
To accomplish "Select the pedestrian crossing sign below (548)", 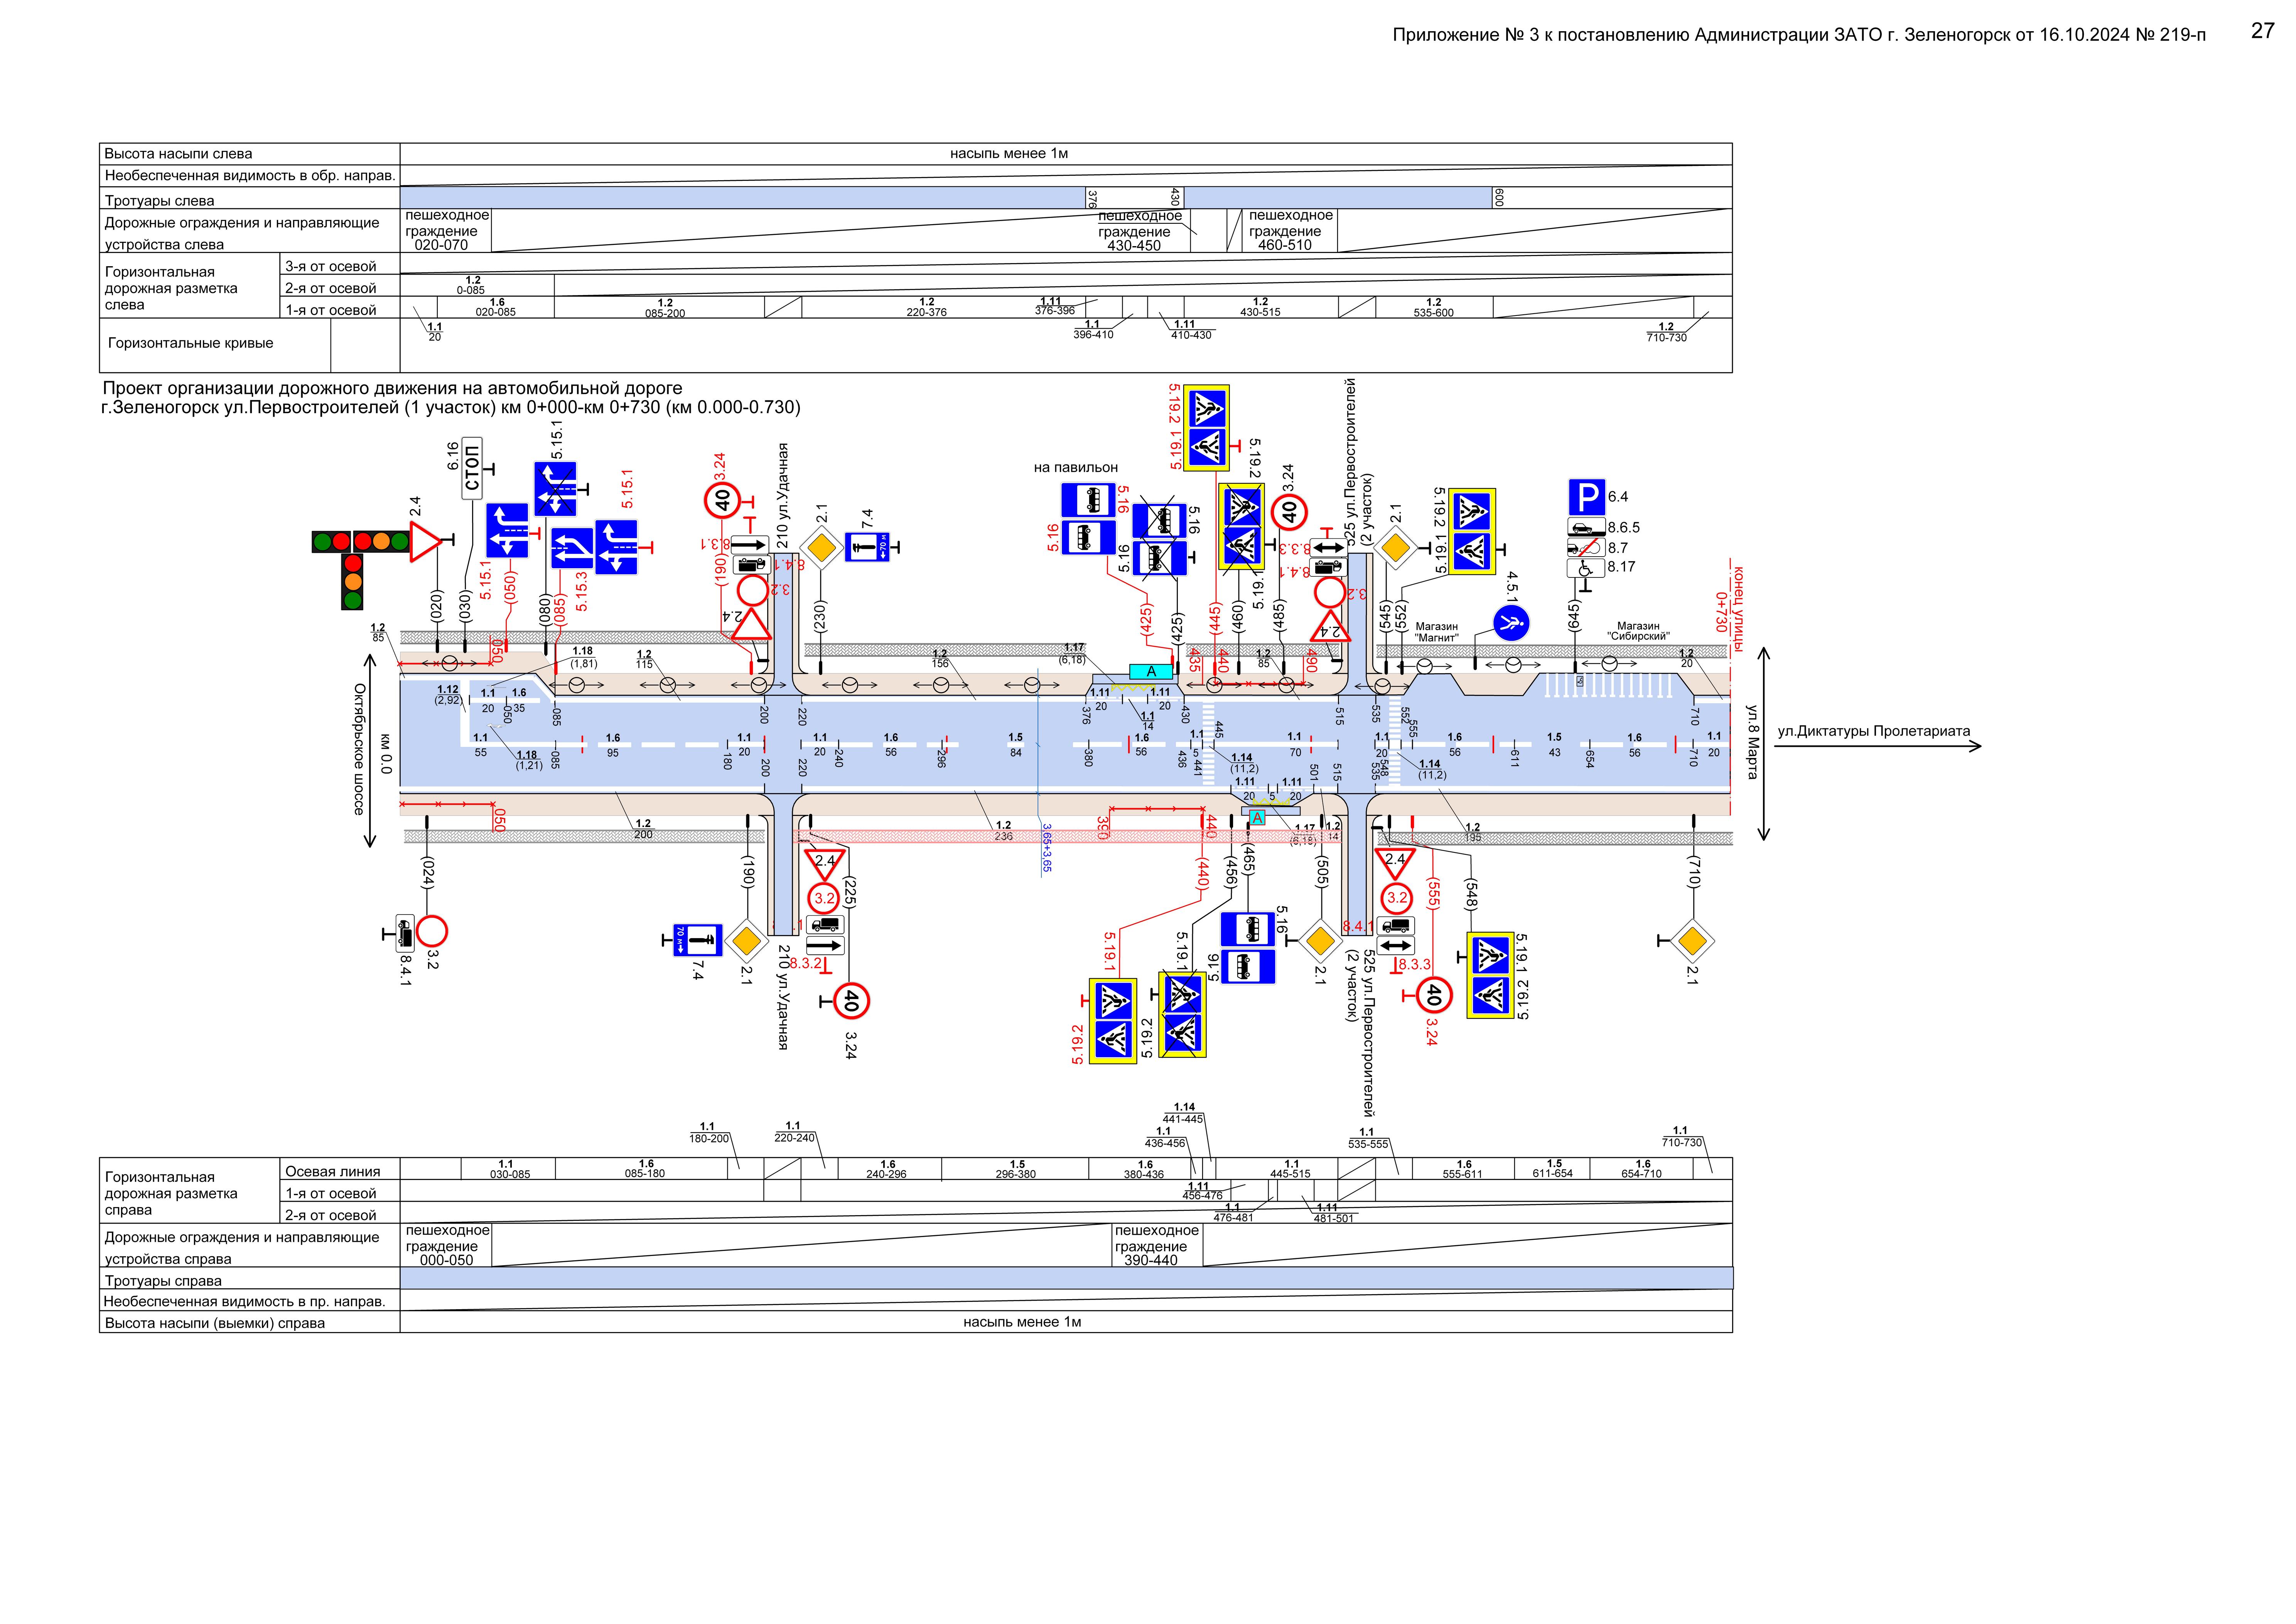I will [x=1491, y=976].
